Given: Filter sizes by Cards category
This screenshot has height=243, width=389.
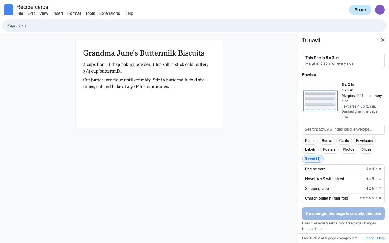Looking at the screenshot, I should click(x=344, y=141).
